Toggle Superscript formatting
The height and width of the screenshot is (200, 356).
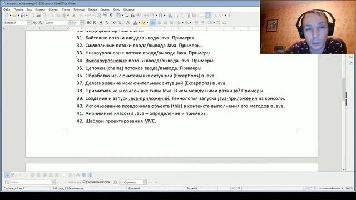[x=114, y=23]
